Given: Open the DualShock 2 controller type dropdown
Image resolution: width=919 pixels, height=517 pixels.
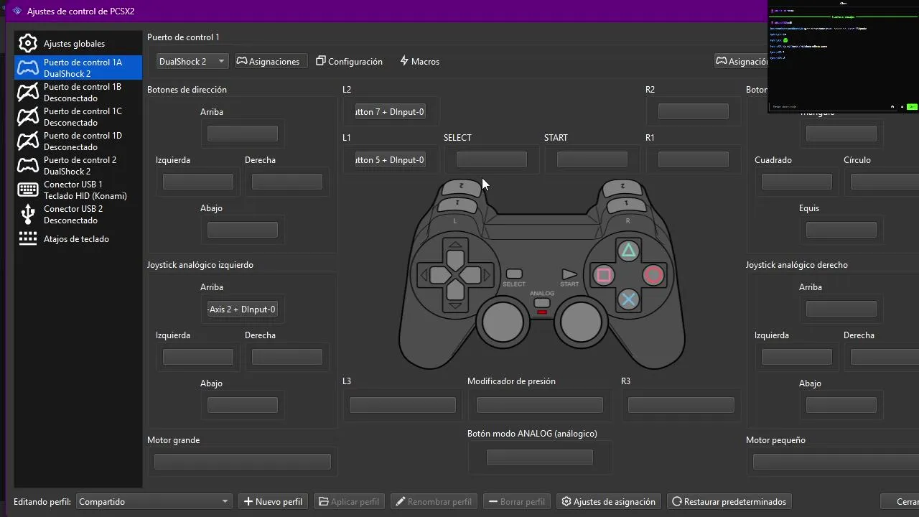Looking at the screenshot, I should 192,62.
